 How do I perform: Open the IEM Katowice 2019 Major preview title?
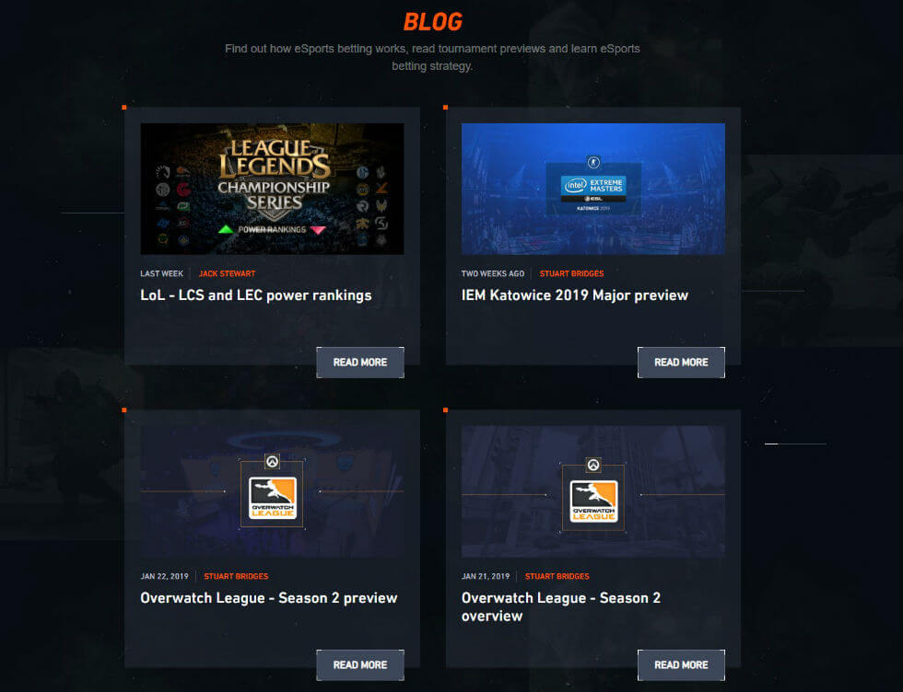coord(575,295)
